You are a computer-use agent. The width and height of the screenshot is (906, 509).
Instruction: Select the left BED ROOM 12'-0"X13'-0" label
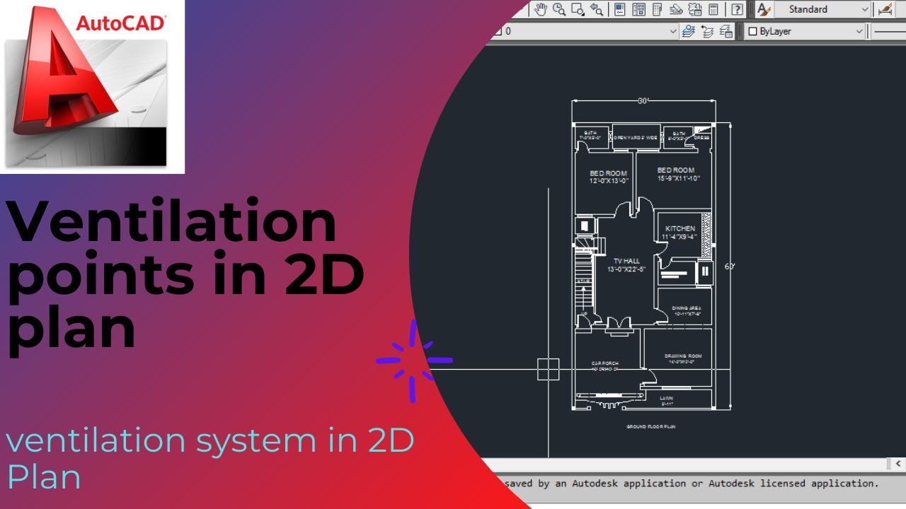(x=609, y=177)
